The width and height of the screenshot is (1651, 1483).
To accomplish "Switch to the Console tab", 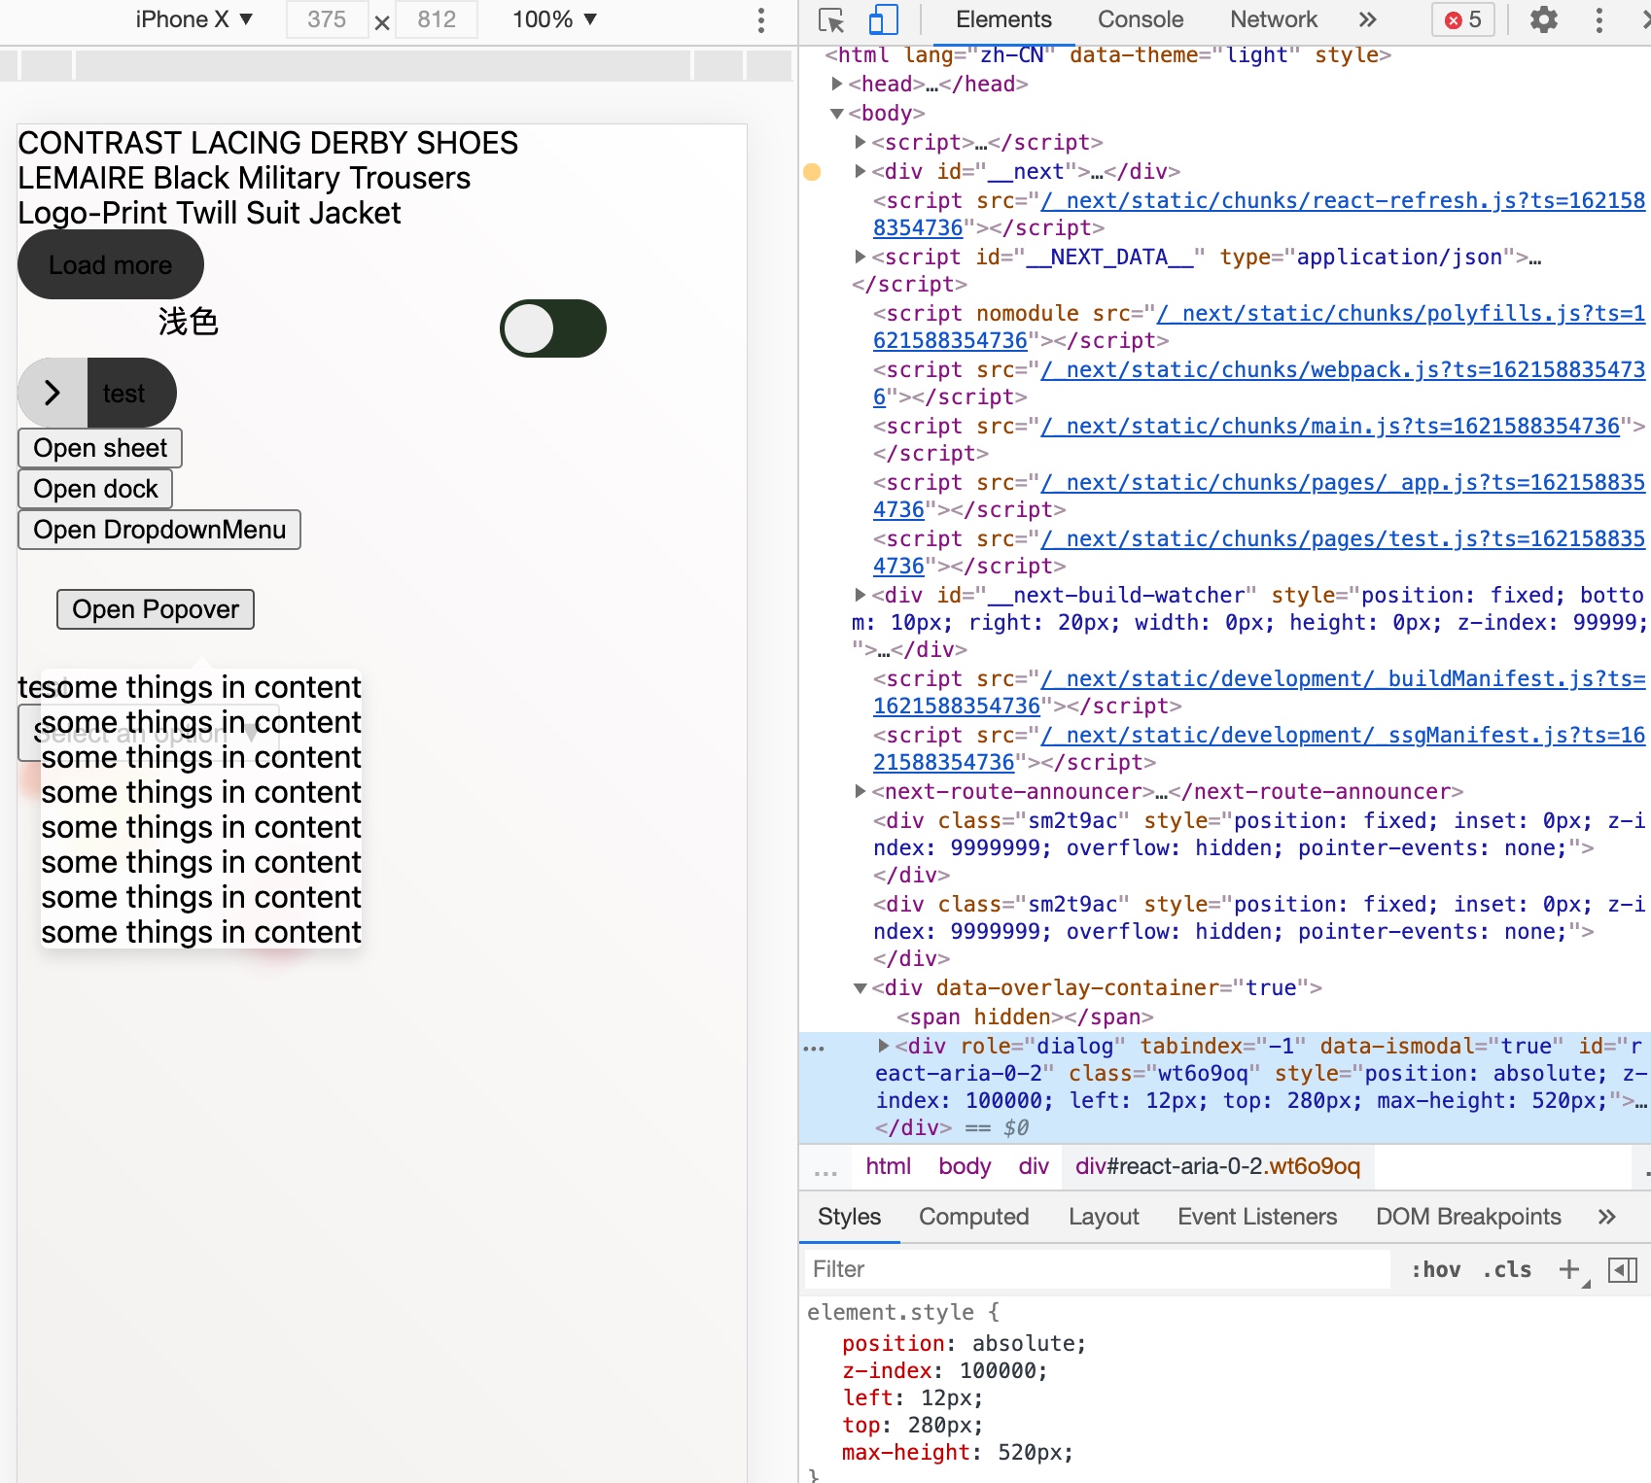I will 1140,19.
